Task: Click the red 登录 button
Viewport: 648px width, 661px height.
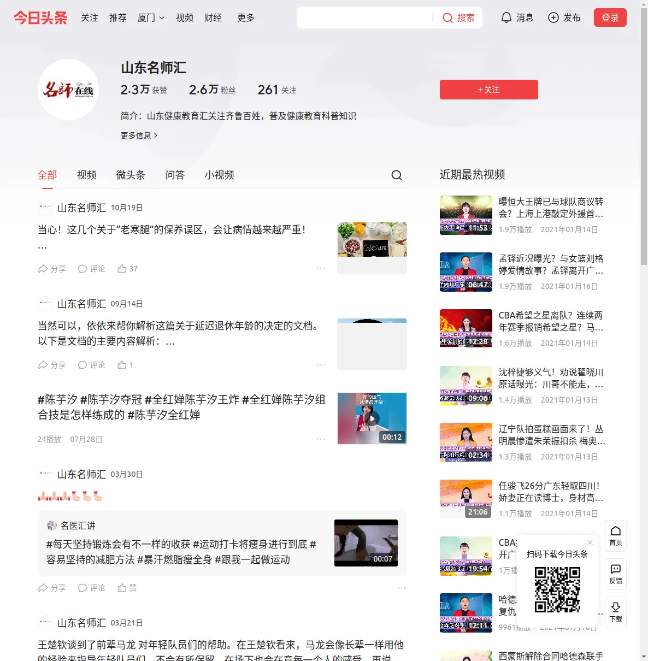Action: click(x=610, y=17)
